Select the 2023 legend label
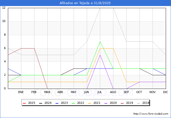Image resolution: width=171 pixels, height=118 pixels. (64, 103)
